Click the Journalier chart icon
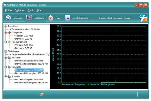Image resolution: width=151 pixels, height=101 pixels. point(9,57)
